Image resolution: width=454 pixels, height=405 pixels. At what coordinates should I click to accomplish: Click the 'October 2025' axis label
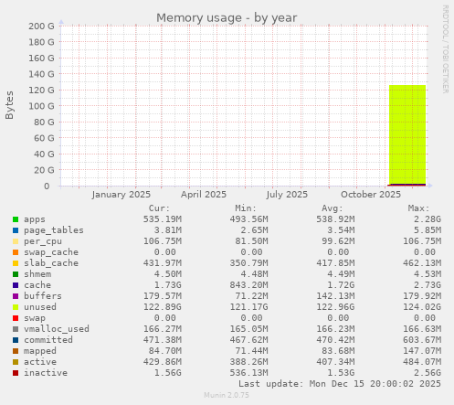pyautogui.click(x=371, y=195)
